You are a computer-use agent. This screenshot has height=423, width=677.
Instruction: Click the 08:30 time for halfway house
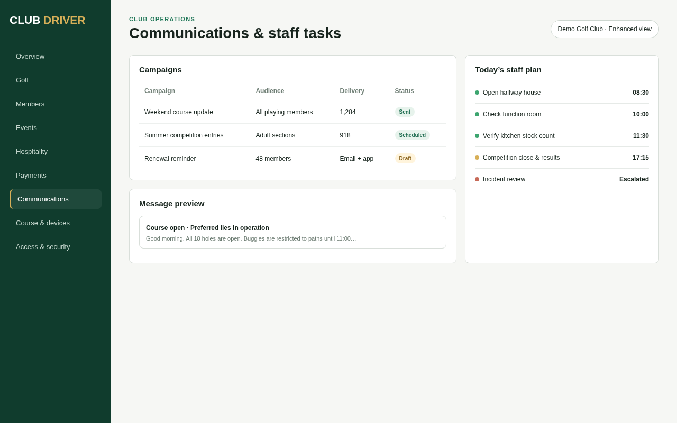tap(641, 93)
